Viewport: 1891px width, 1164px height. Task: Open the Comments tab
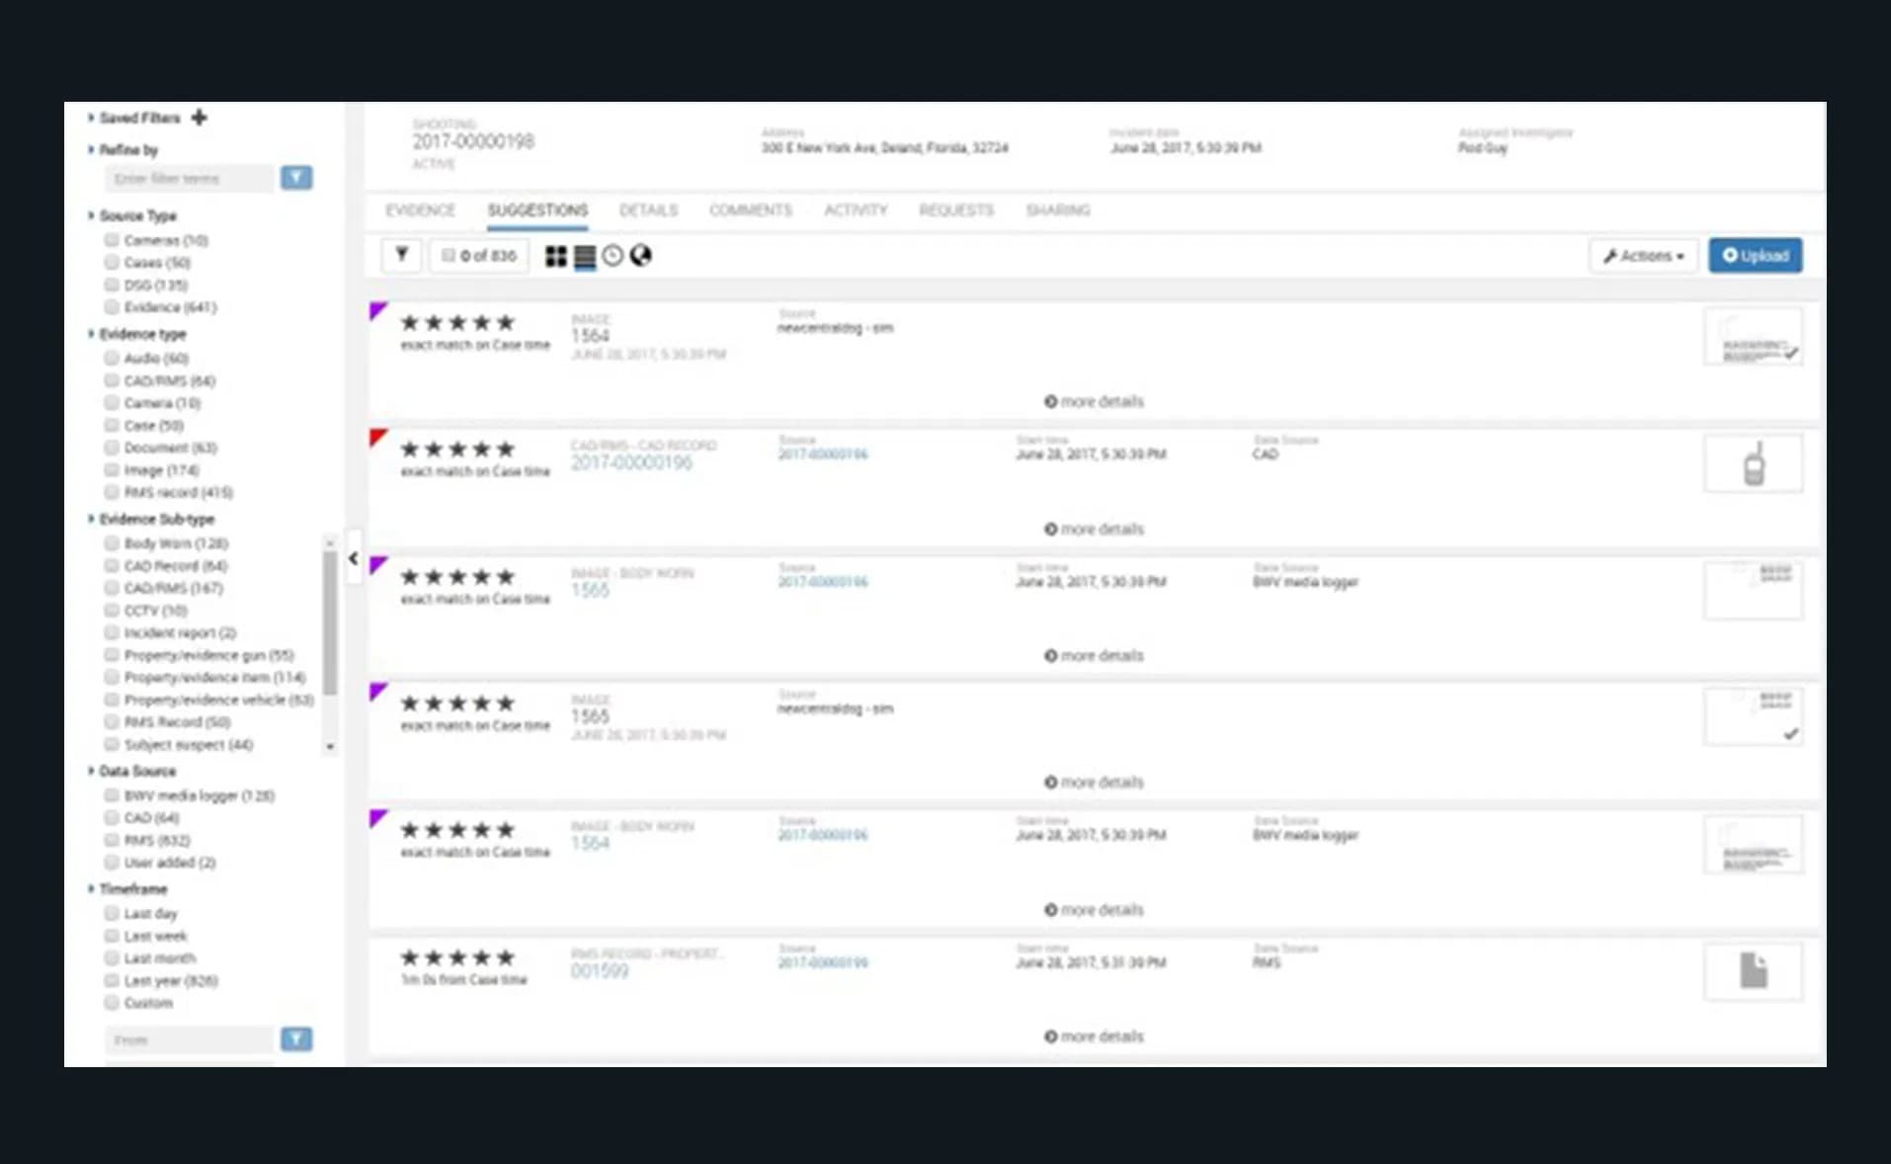click(x=750, y=210)
